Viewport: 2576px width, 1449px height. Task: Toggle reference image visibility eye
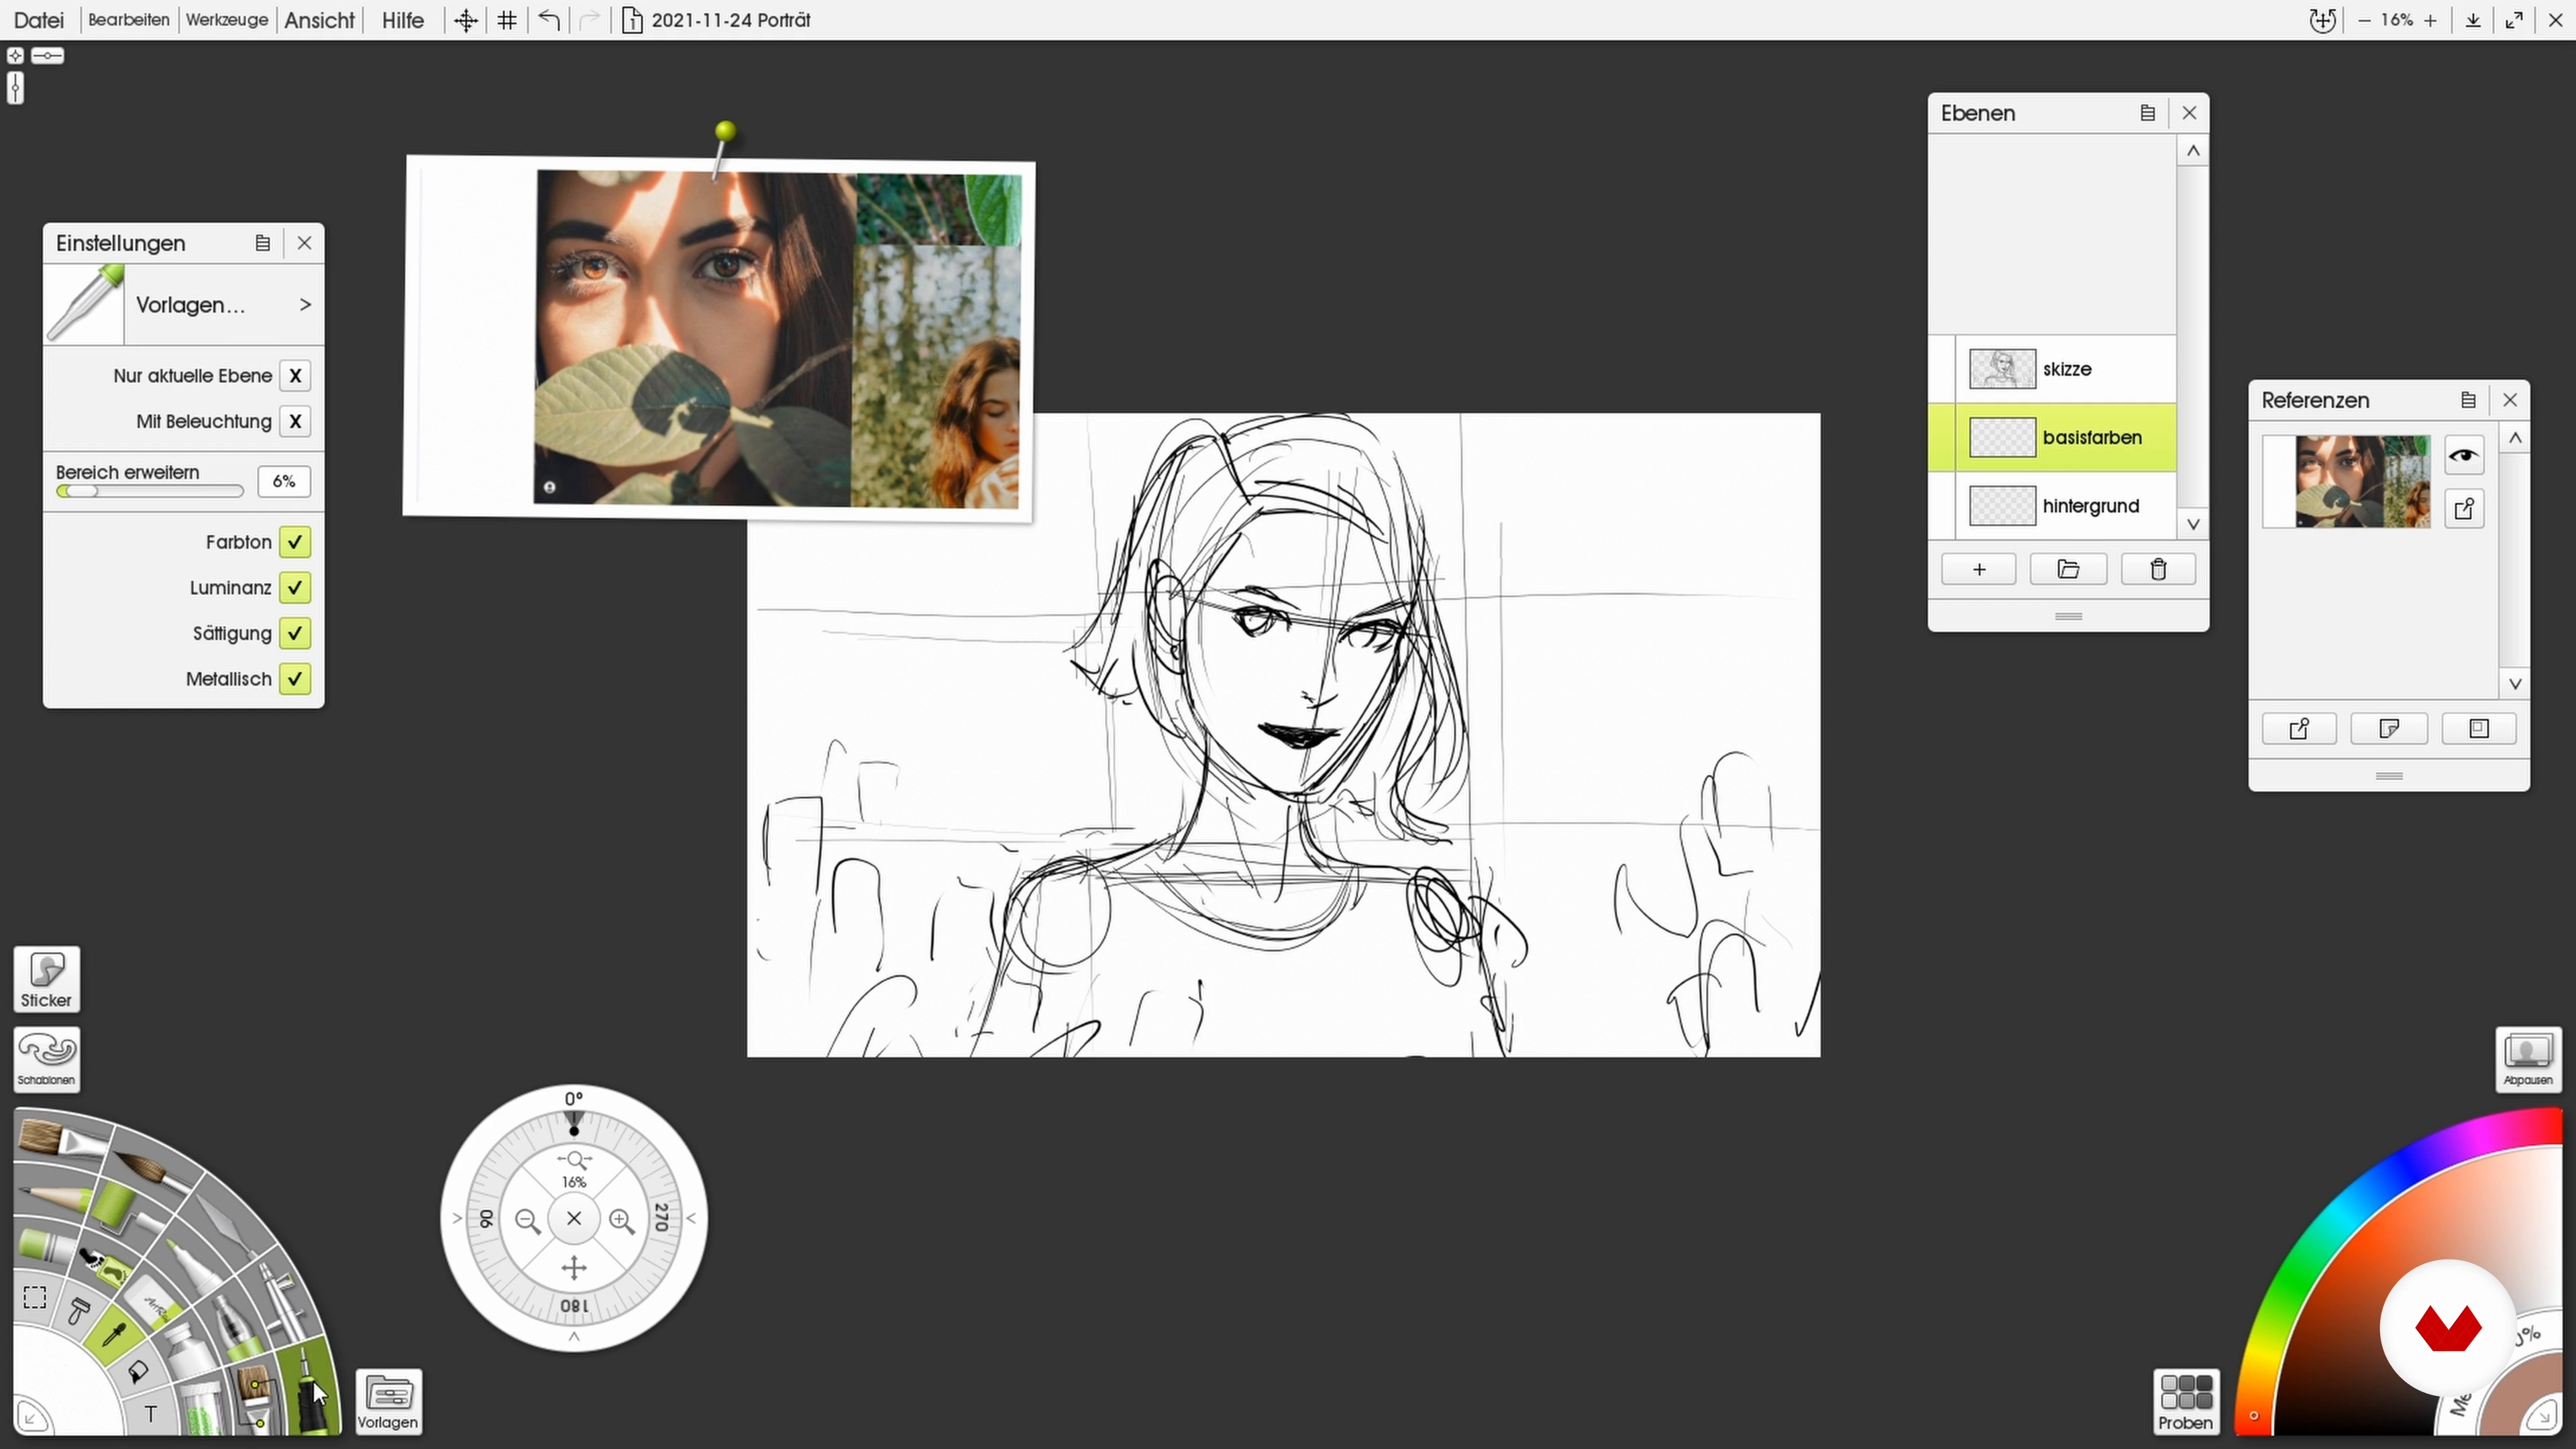coord(2464,456)
